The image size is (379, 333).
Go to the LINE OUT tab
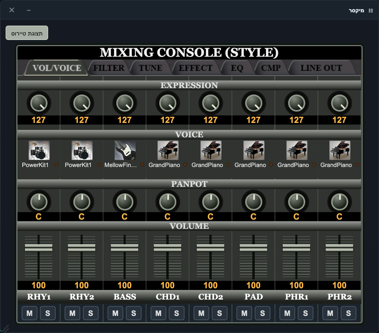click(321, 68)
